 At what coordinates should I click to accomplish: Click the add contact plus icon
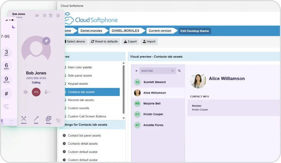point(136,71)
